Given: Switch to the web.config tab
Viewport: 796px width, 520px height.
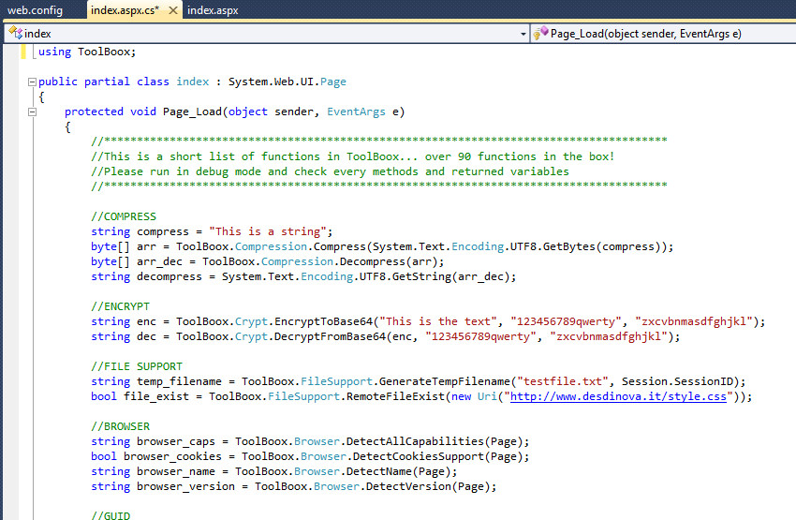Looking at the screenshot, I should click(x=35, y=10).
